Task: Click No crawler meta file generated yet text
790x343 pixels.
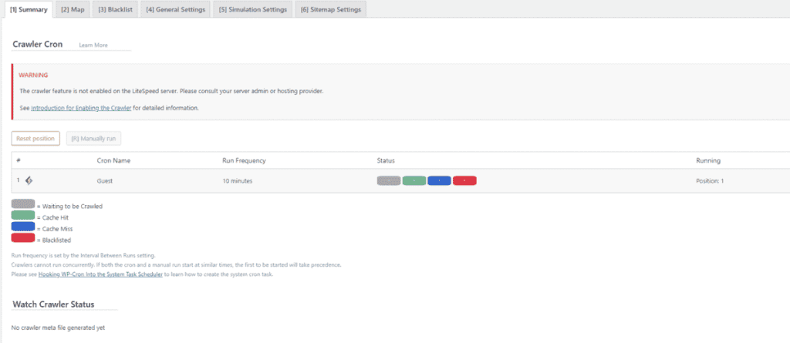Action: coord(58,328)
